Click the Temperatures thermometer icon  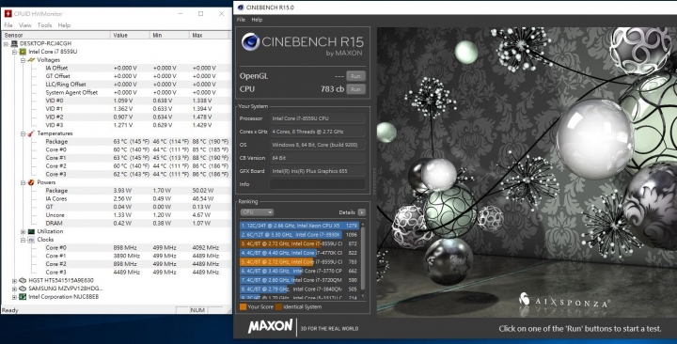coord(31,133)
